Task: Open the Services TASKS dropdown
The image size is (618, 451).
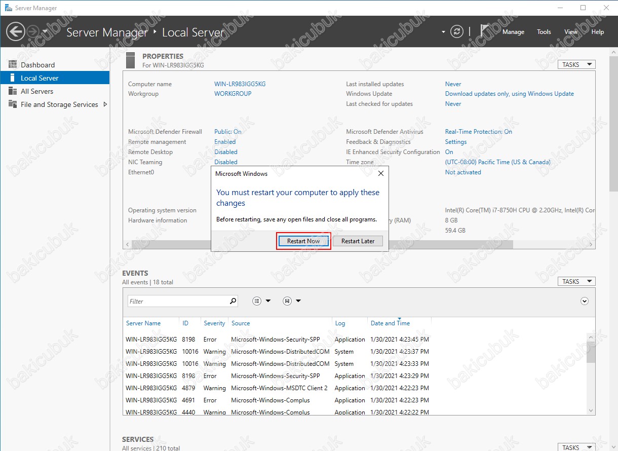Action: [576, 447]
